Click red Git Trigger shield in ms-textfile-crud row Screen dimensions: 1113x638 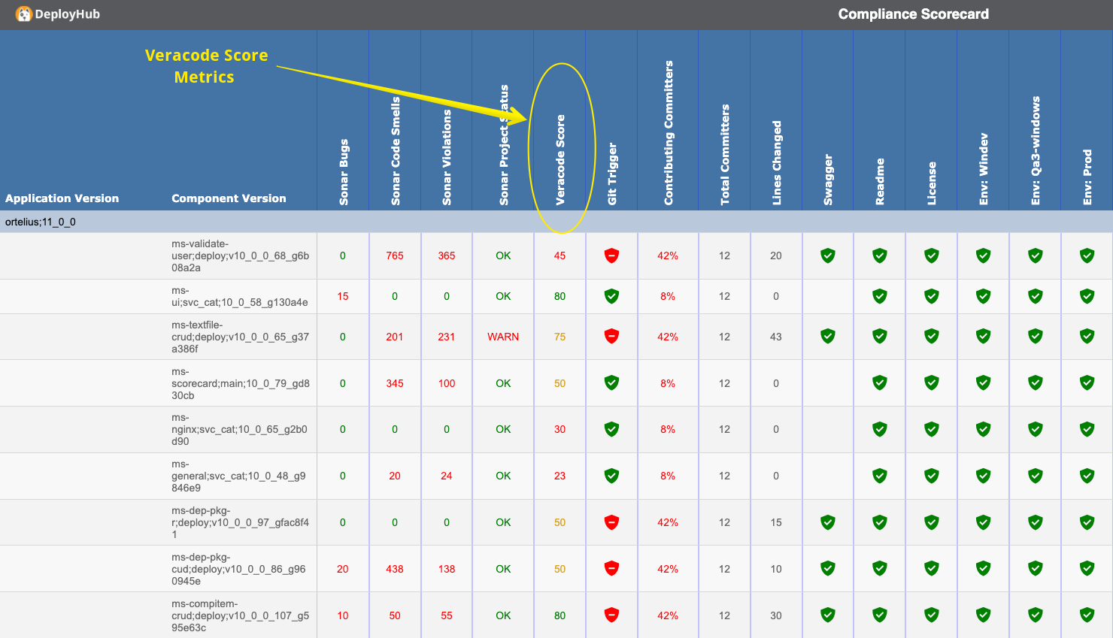(x=611, y=337)
